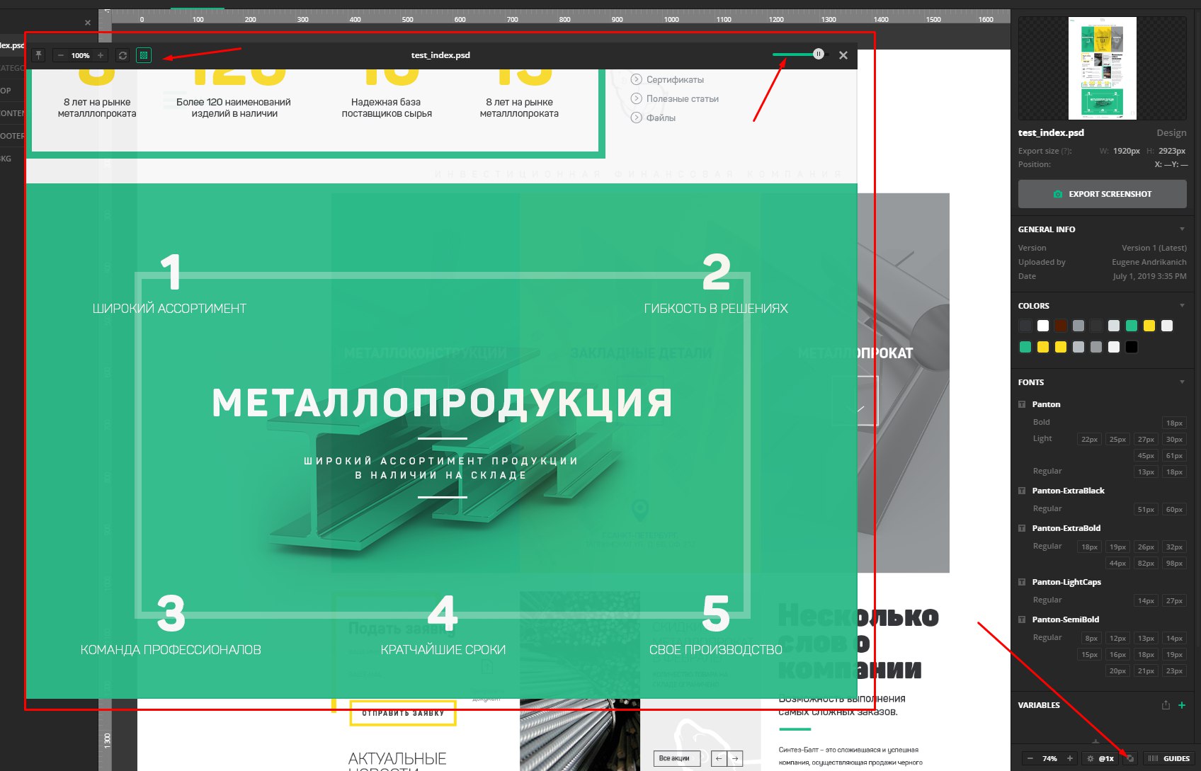1201x771 pixels.
Task: Select the Panton-ExtraBlack font family
Action: click(1068, 491)
